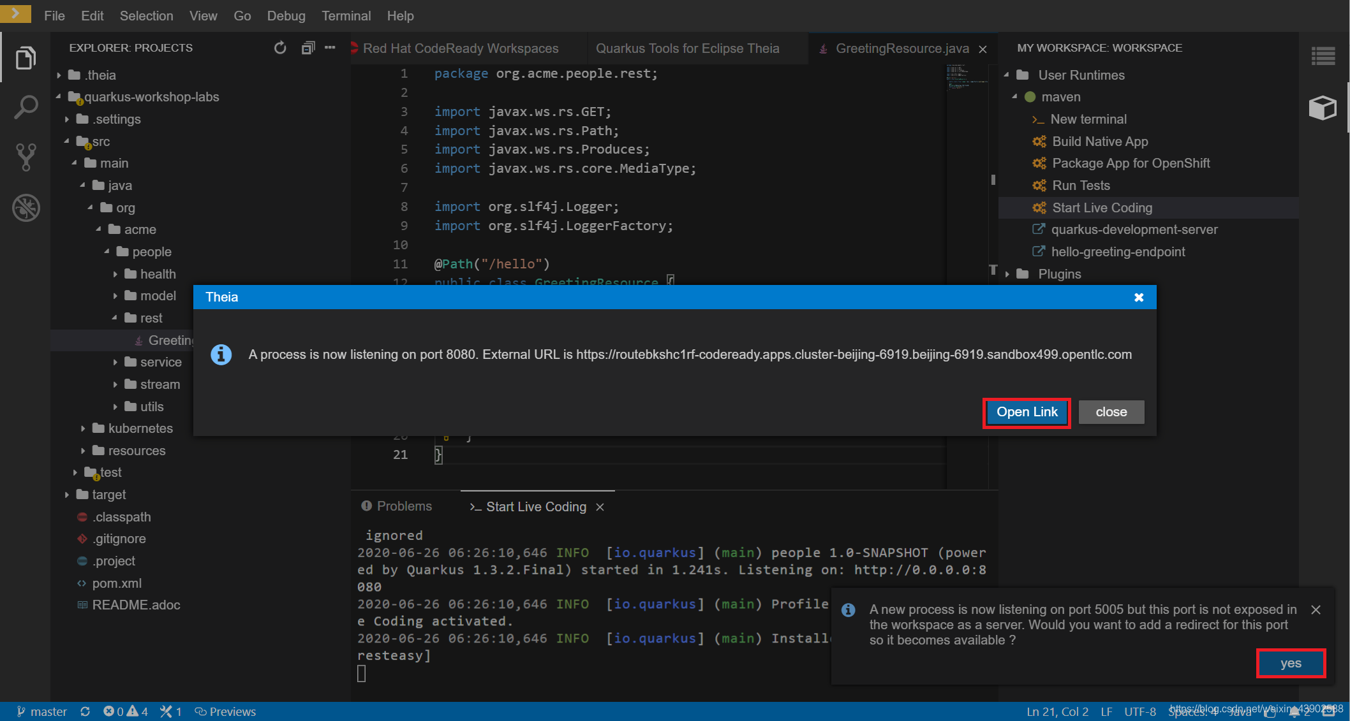
Task: Click Ln 21, Col 2 position indicator
Action: tap(1057, 711)
